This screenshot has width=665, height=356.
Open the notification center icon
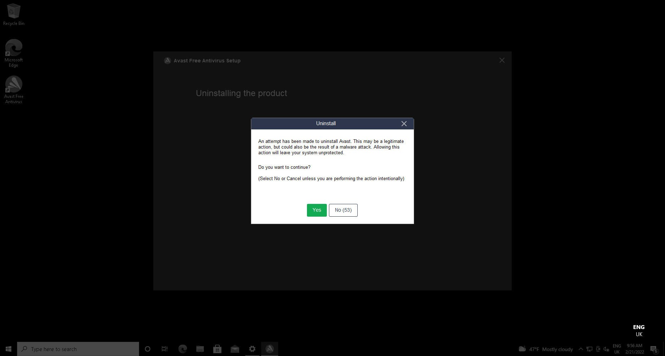coord(654,349)
